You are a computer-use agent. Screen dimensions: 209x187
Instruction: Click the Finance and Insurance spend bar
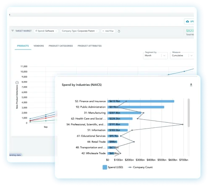tap(141, 101)
